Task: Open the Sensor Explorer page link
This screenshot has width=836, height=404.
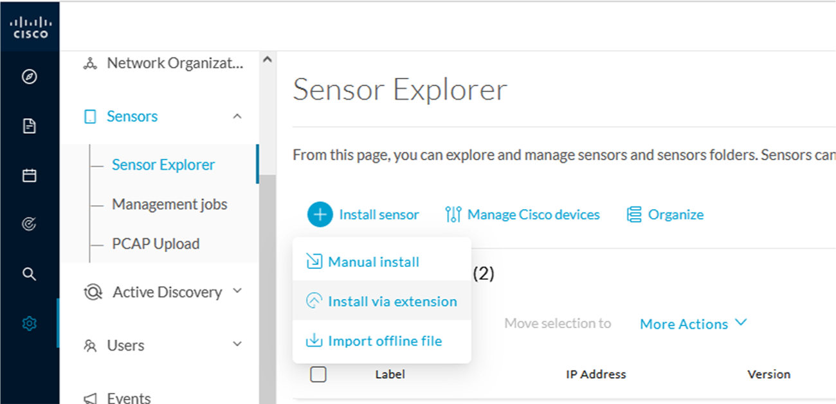Action: click(163, 165)
